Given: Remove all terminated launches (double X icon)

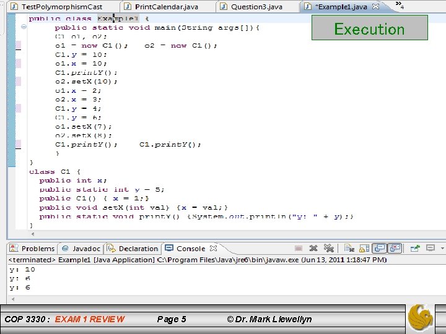Looking at the screenshot, I should (x=328, y=248).
